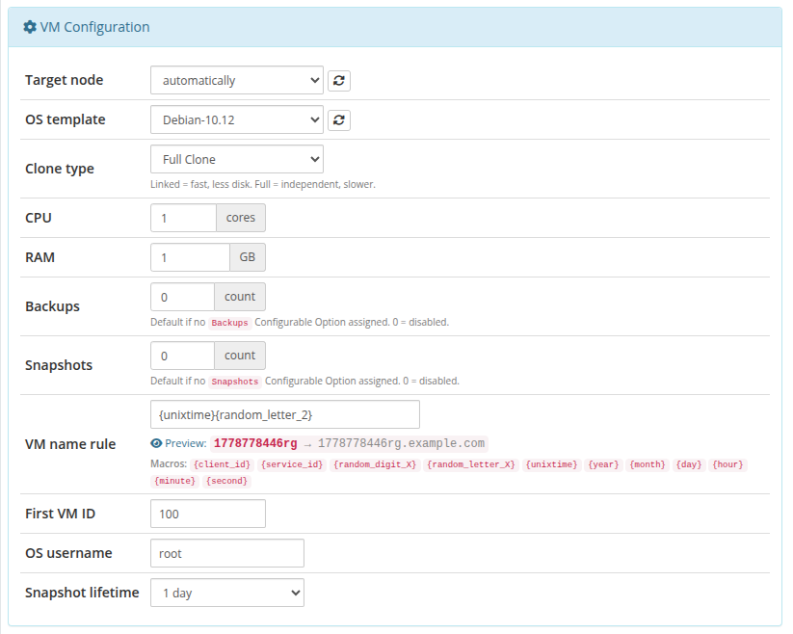Image resolution: width=793 pixels, height=634 pixels.
Task: Click the Snapshot lifetime label
Action: 82,592
